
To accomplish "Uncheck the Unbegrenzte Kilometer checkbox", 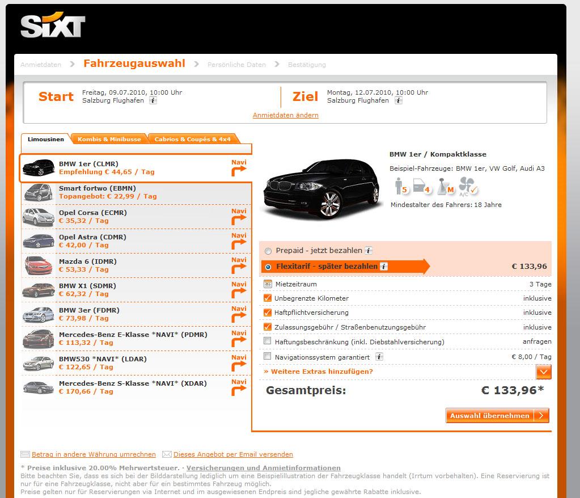I will (x=268, y=298).
